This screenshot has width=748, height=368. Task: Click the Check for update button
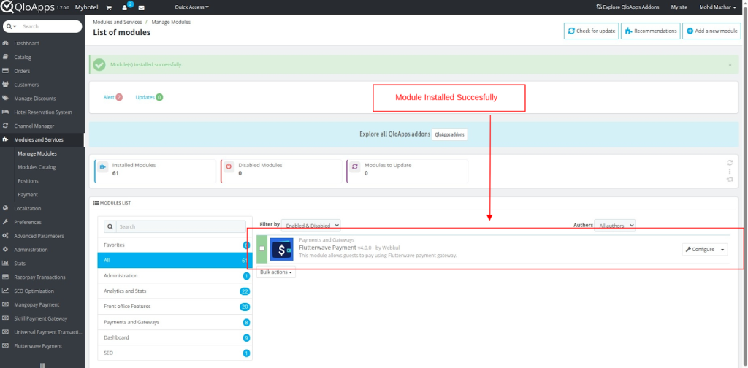click(x=591, y=31)
